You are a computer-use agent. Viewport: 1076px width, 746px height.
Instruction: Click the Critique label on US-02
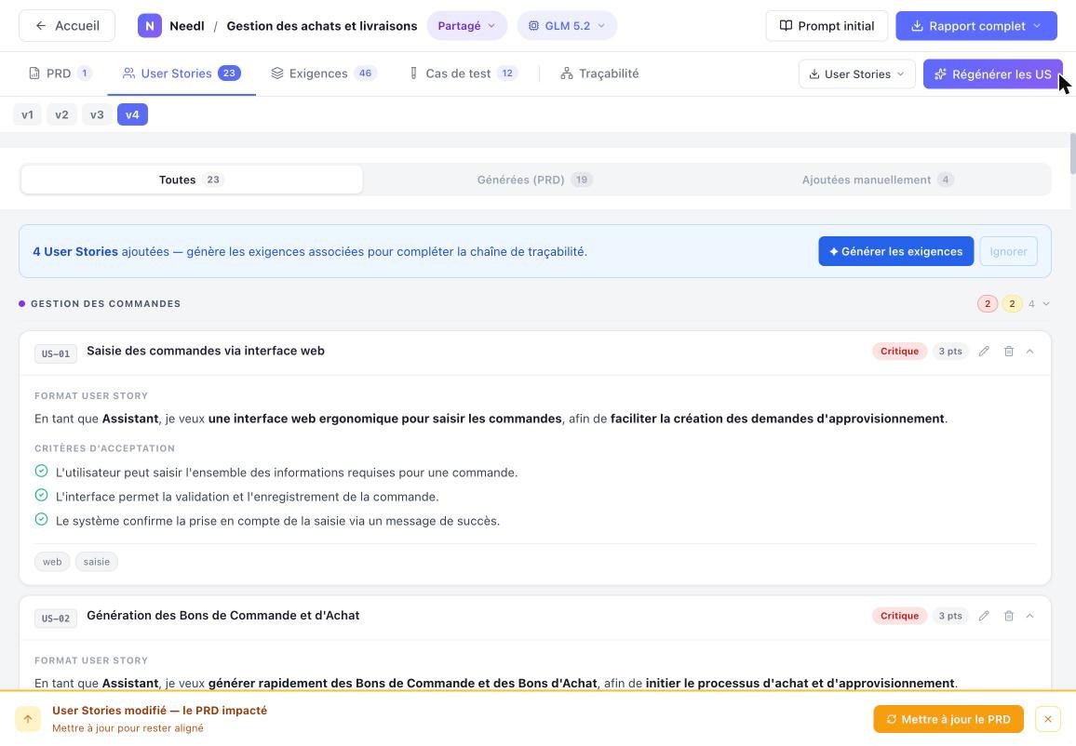click(899, 616)
